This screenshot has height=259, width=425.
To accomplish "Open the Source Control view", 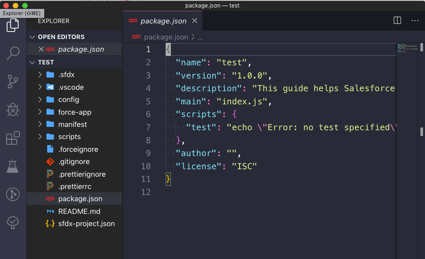I will tap(13, 81).
